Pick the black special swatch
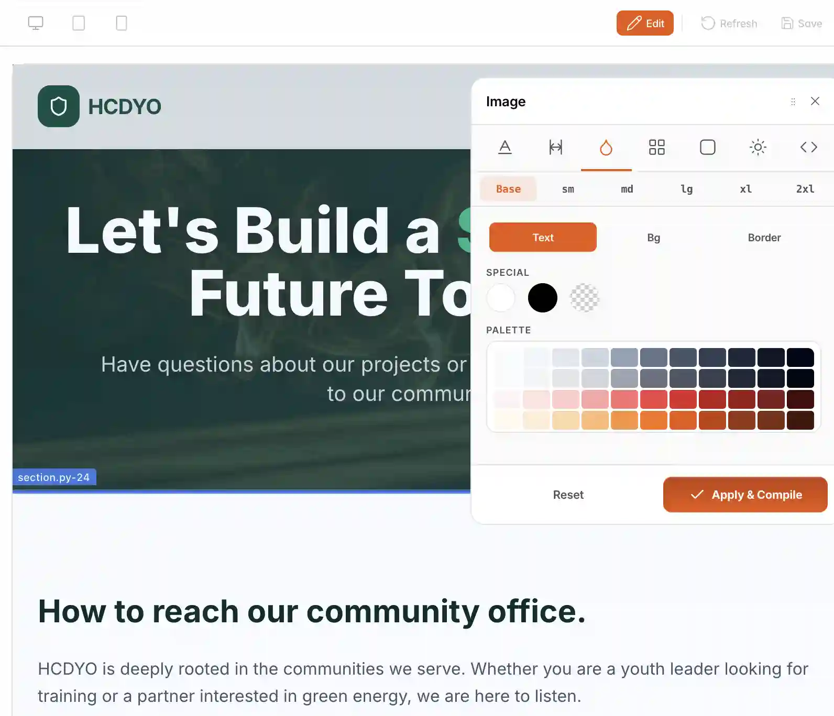Screen dimensions: 834x716 pyautogui.click(x=543, y=298)
